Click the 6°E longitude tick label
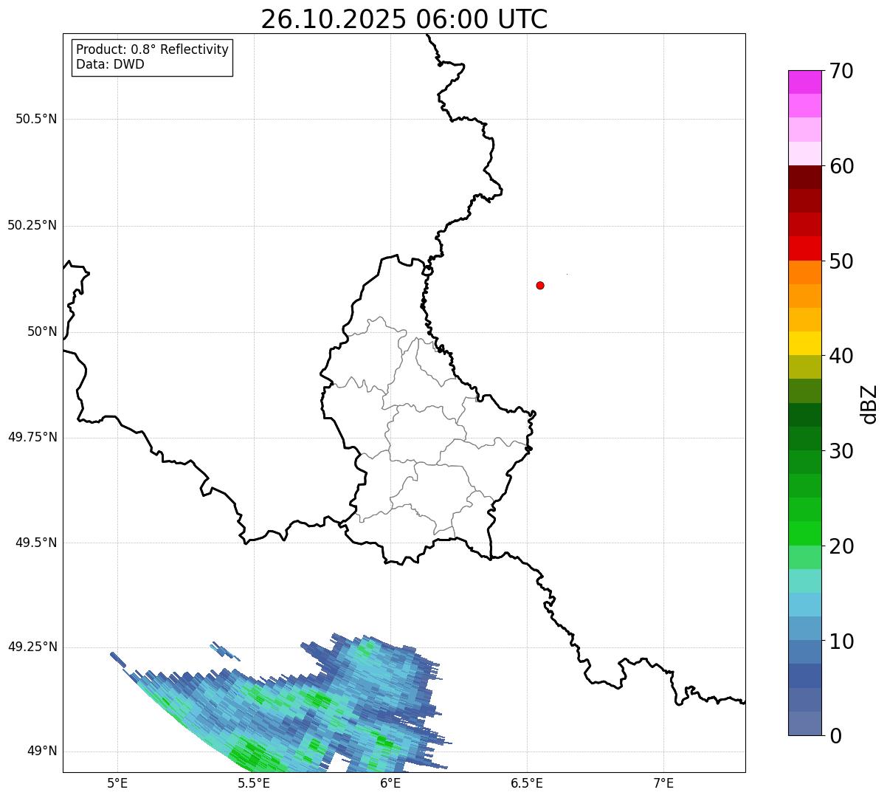 (x=390, y=783)
